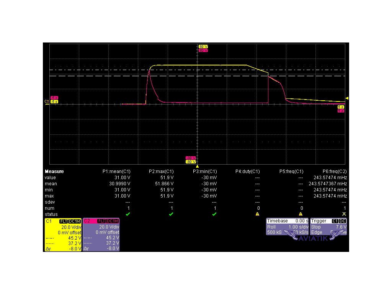Click the yellow 80 V top scale label
The height and width of the screenshot is (294, 392).
[203, 46]
